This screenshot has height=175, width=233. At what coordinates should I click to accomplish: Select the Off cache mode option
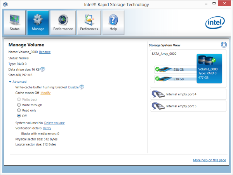point(19,115)
